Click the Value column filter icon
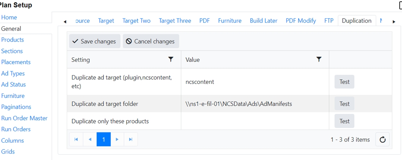 coord(319,59)
